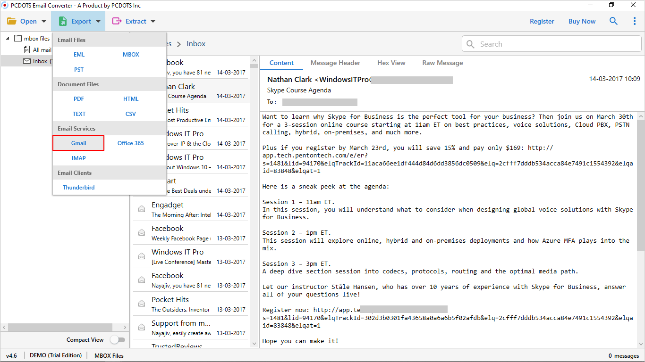The width and height of the screenshot is (645, 362).
Task: Open the three-dot more options menu
Action: click(635, 21)
